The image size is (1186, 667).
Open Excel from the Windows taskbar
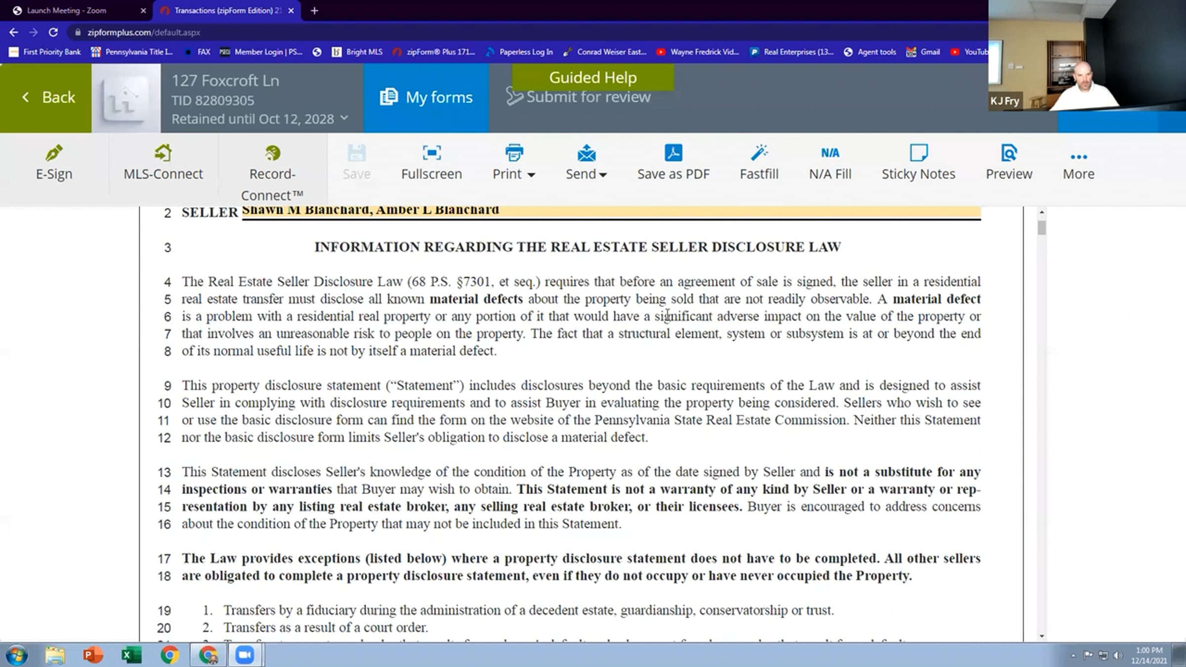click(131, 655)
